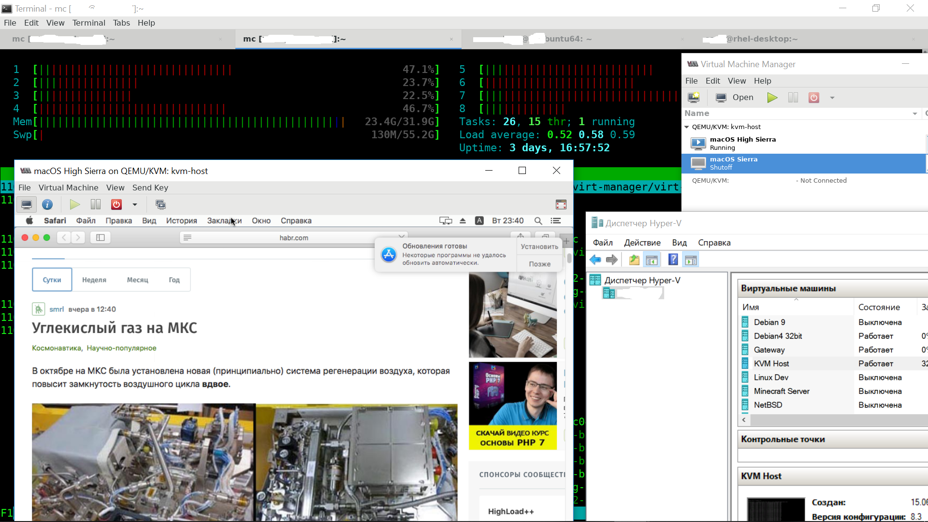Toggle Hyper-V show/hide action pane button
The image size is (928, 522).
click(691, 260)
